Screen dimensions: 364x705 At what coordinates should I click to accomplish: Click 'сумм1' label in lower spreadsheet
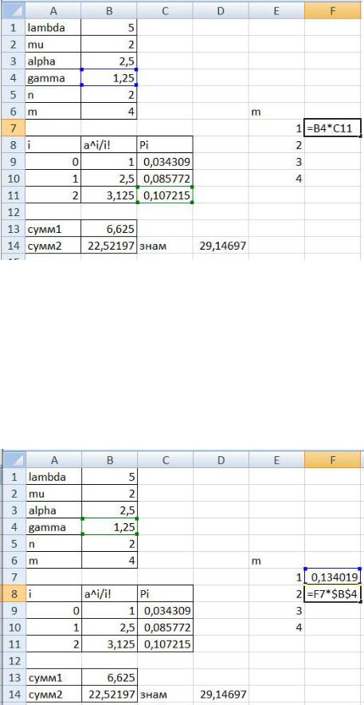pos(53,678)
